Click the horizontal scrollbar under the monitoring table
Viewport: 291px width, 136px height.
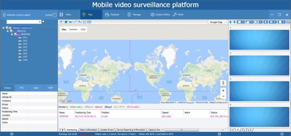point(182,130)
